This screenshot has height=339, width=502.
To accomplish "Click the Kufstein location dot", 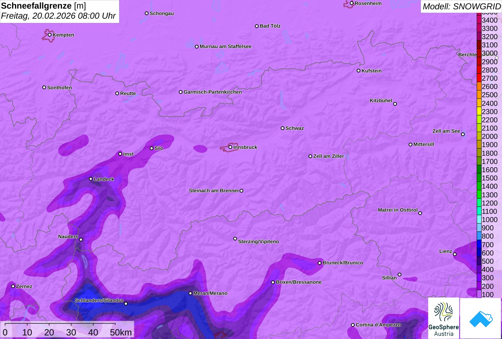I will pyautogui.click(x=358, y=71).
